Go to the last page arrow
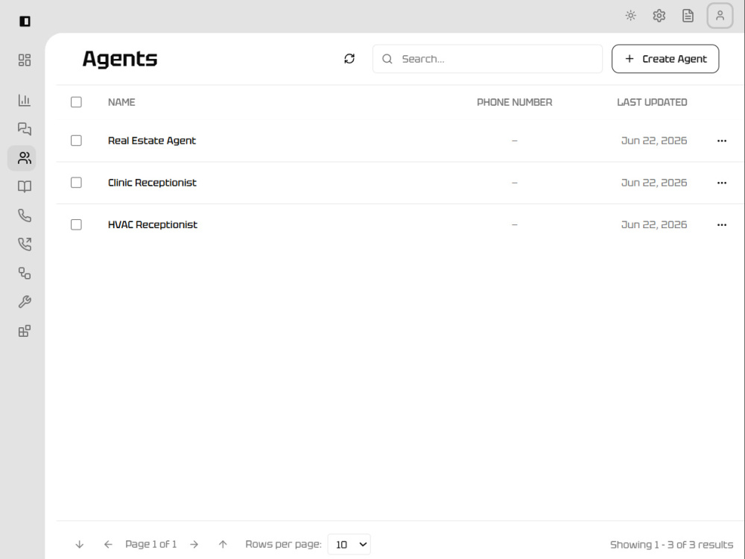Image resolution: width=745 pixels, height=559 pixels. 223,544
